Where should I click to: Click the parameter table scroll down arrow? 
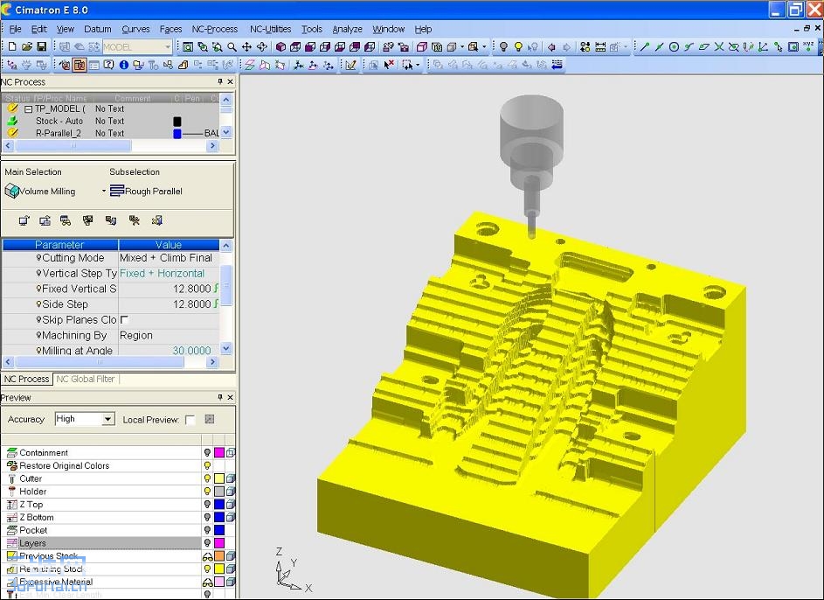point(226,347)
